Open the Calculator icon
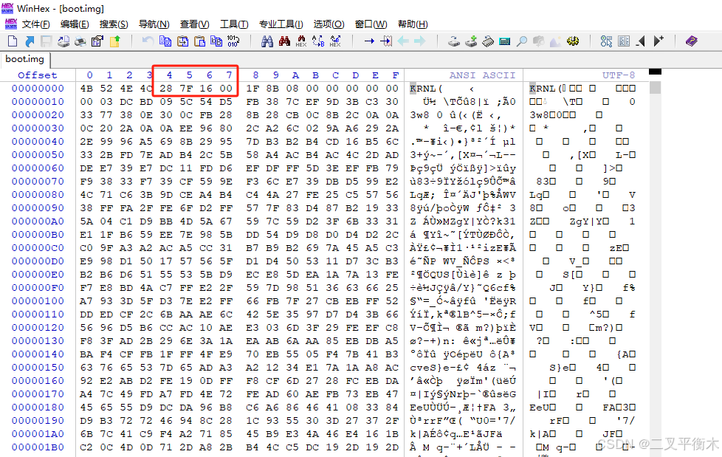This screenshot has width=722, height=457. tap(505, 41)
